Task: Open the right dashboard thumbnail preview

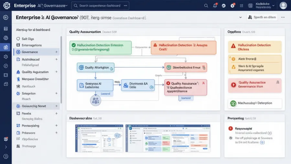Action: pyautogui.click(x=168, y=138)
